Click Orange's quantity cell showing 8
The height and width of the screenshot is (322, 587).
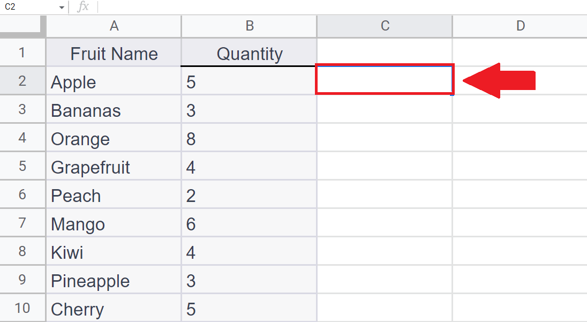(x=250, y=138)
